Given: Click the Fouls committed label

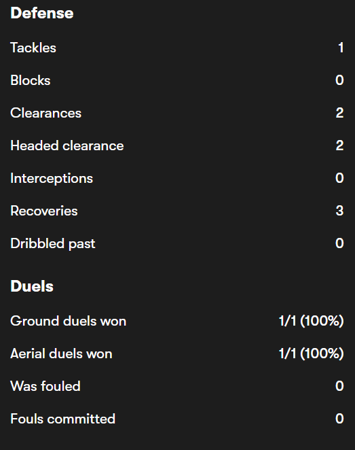Looking at the screenshot, I should click(x=62, y=419).
